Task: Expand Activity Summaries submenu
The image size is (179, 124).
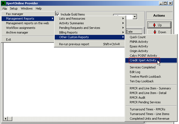Action: [90, 23]
